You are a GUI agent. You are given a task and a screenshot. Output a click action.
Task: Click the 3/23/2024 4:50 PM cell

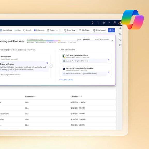[78, 125]
